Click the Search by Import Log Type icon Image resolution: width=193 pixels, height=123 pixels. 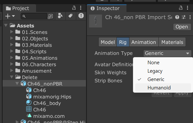pyautogui.click(x=81, y=15)
